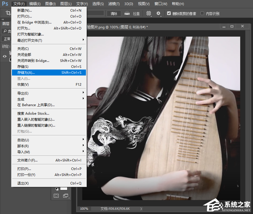Open the Filter (滤镜) menu
The width and height of the screenshot is (253, 214).
pyautogui.click(x=114, y=4)
